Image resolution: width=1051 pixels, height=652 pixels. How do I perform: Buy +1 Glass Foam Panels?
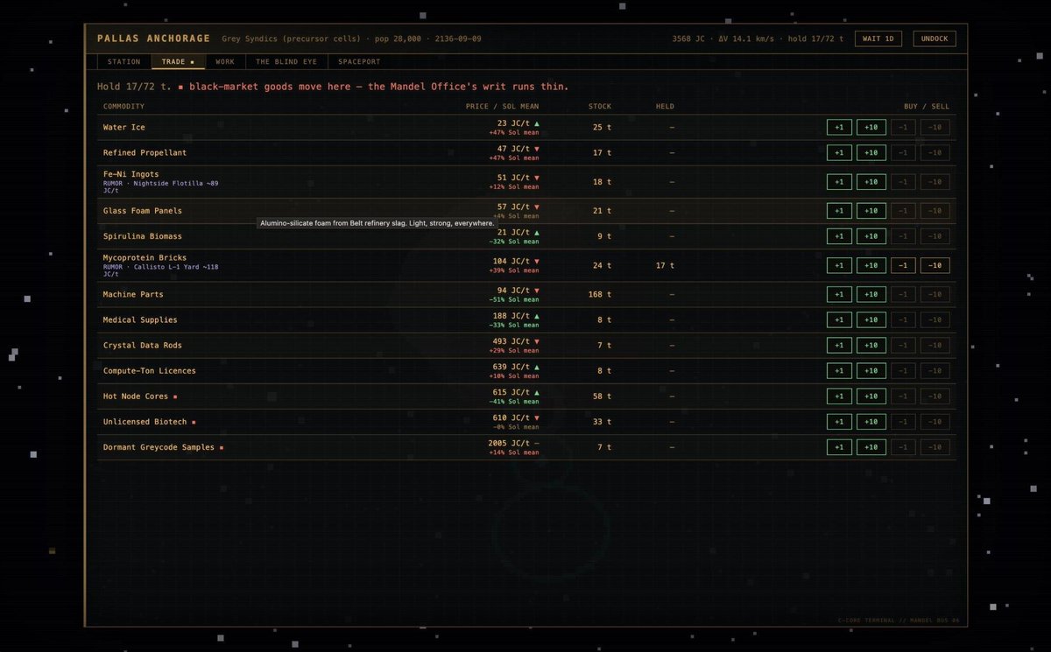(x=839, y=211)
